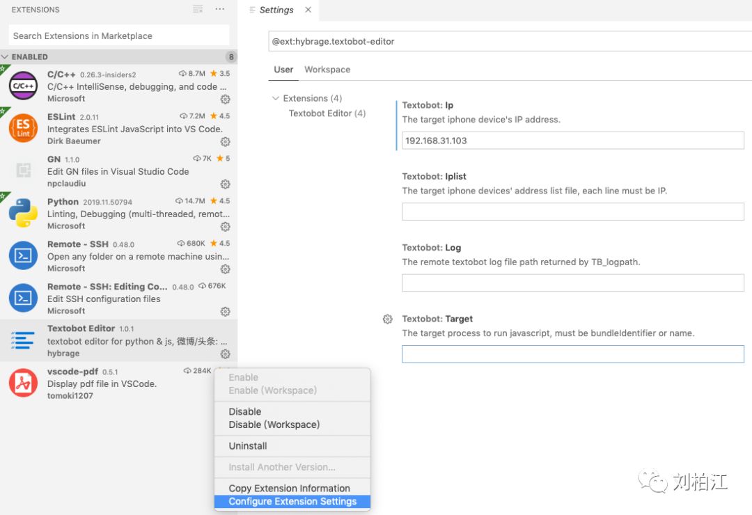Click the Textobot: Log input field
Viewport: 752px width, 515px height.
pos(572,283)
